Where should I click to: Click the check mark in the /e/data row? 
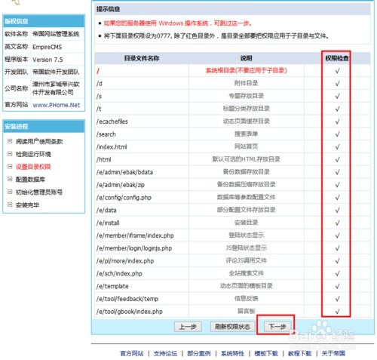(x=337, y=210)
